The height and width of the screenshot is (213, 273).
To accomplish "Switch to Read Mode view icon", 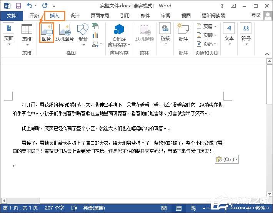I will (x=164, y=208).
